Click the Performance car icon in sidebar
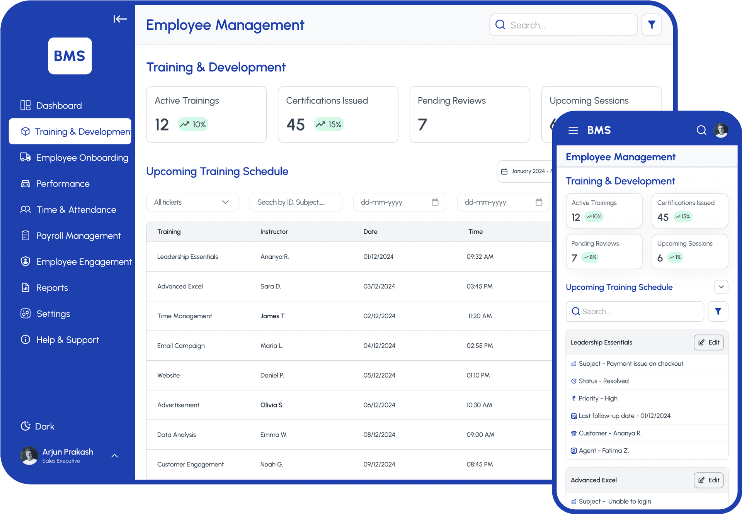Screen dimensions: 742x514 click(26, 183)
